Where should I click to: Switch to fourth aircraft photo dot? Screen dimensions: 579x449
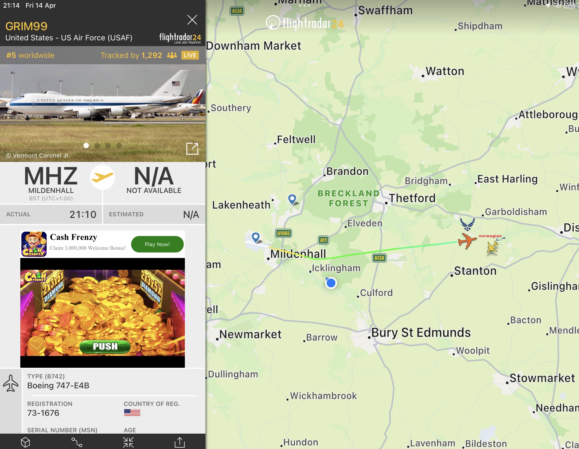[119, 145]
